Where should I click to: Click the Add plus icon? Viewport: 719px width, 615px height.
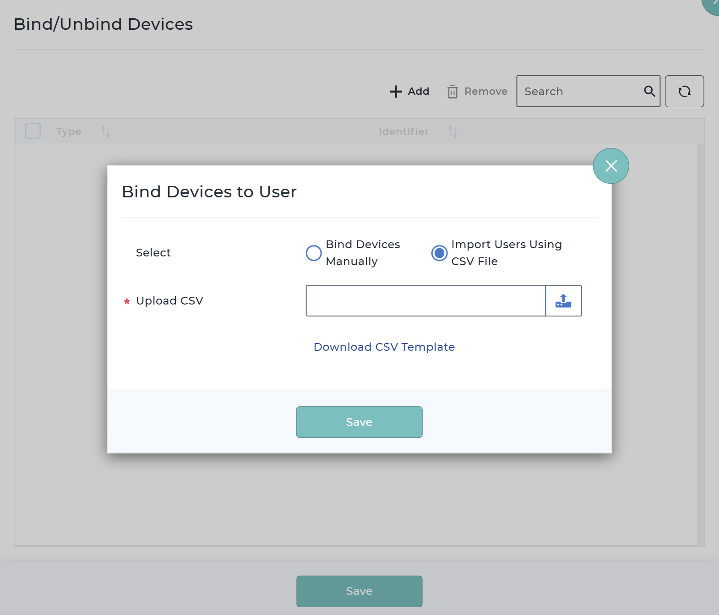pyautogui.click(x=396, y=92)
